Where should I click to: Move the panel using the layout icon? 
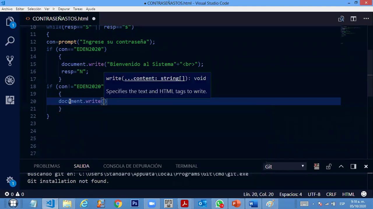coord(353,166)
